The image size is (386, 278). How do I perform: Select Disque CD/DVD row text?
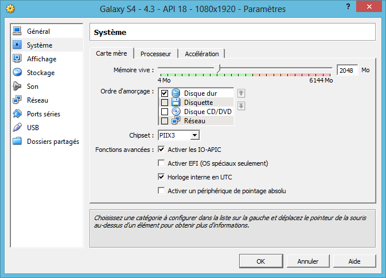click(208, 112)
